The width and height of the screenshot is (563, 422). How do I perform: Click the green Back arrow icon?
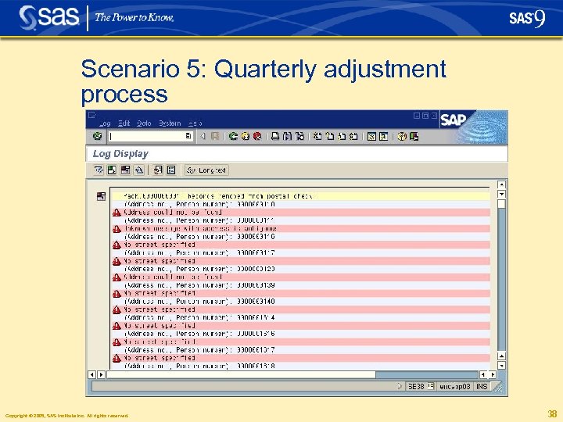pyautogui.click(x=233, y=136)
